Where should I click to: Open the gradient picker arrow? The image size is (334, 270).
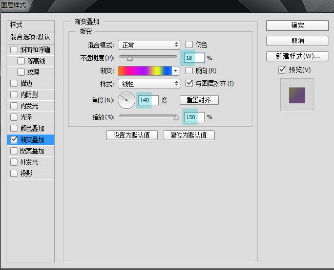(175, 71)
